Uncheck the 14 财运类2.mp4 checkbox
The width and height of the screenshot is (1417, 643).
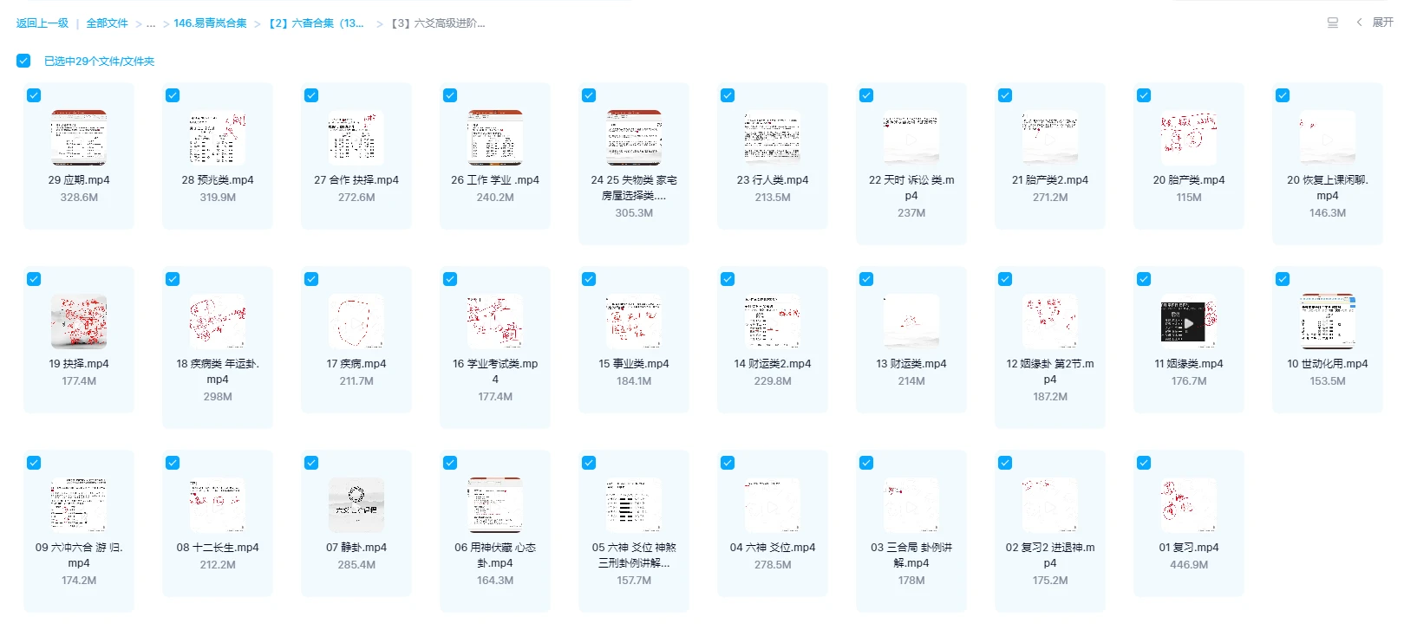(728, 279)
